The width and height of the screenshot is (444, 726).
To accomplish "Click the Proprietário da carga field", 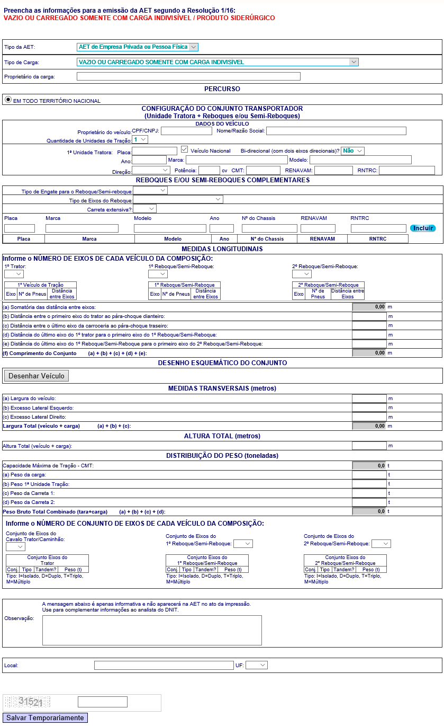I will point(188,76).
